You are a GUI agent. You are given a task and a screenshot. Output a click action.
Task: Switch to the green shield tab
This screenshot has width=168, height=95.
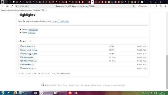click(x=14, y=2)
